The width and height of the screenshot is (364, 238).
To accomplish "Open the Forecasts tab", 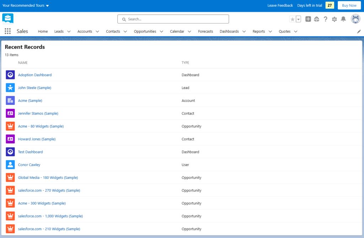I will pos(205,31).
